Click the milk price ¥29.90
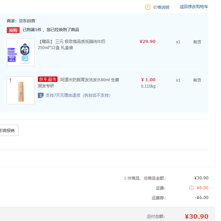Image resolution: width=221 pixels, height=221 pixels. pyautogui.click(x=147, y=42)
